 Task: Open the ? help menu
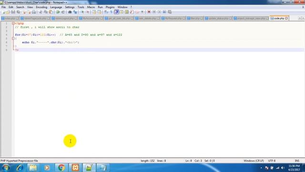[131, 7]
